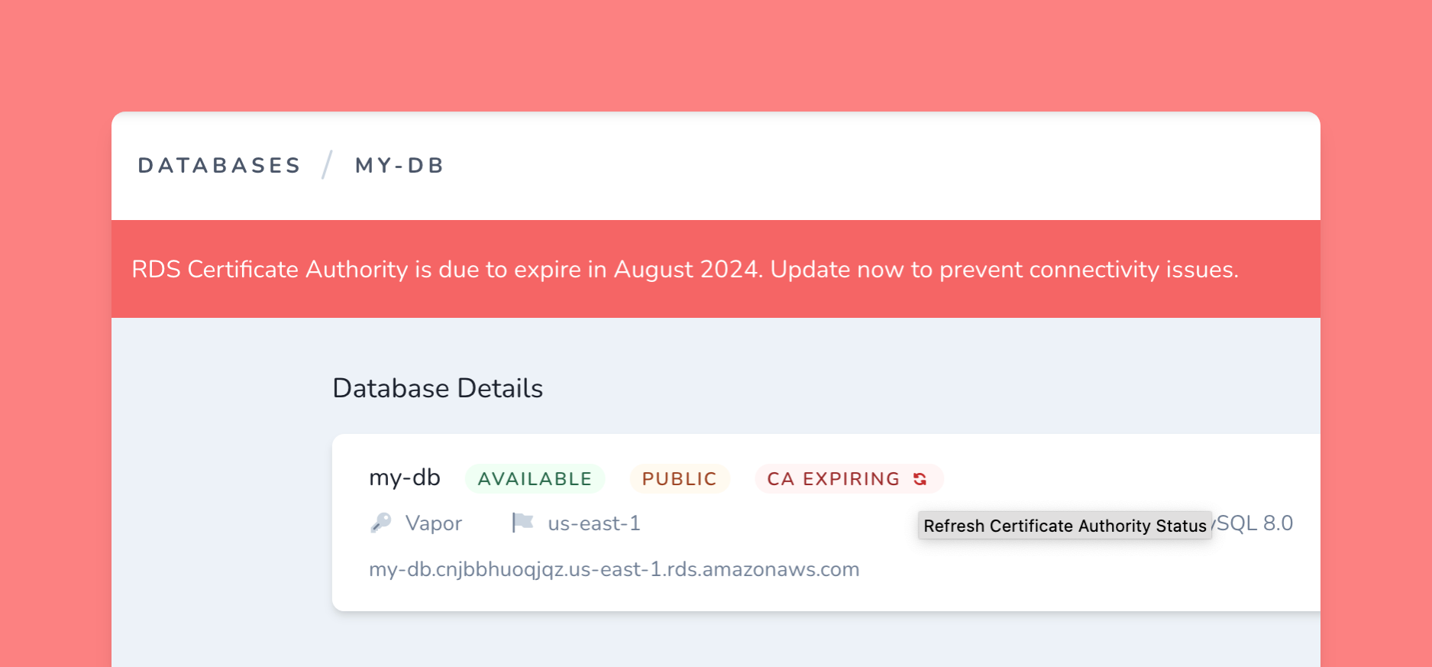Toggle the PUBLIC visibility badge
The height and width of the screenshot is (667, 1432).
click(x=679, y=478)
